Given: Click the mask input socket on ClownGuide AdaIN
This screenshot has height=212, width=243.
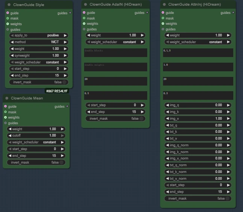Looking at the screenshot, I should pos(84,18).
